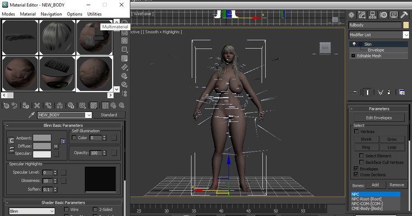
Task: Click Configure Modifier Sets icon
Action: (402, 92)
